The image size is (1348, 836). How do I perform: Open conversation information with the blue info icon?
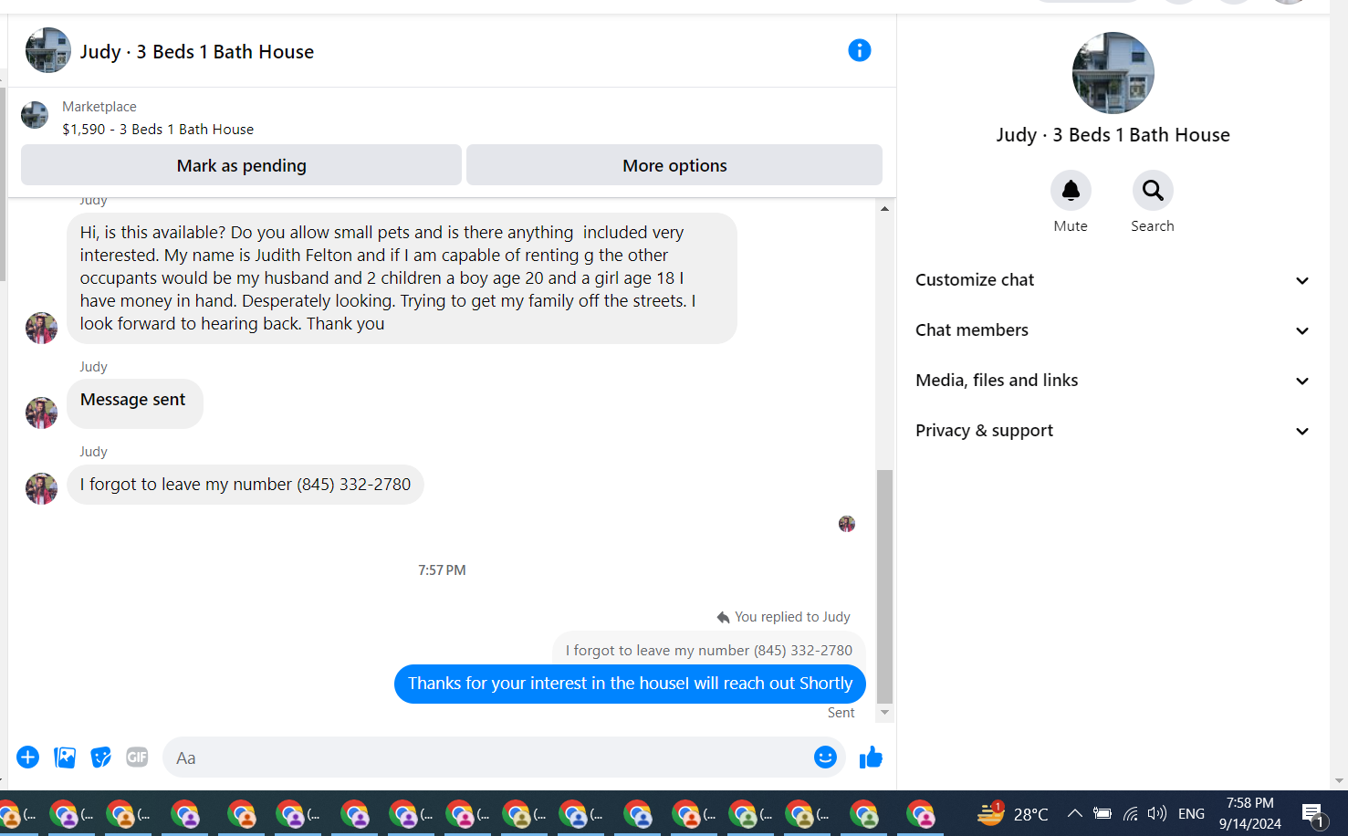click(x=859, y=50)
